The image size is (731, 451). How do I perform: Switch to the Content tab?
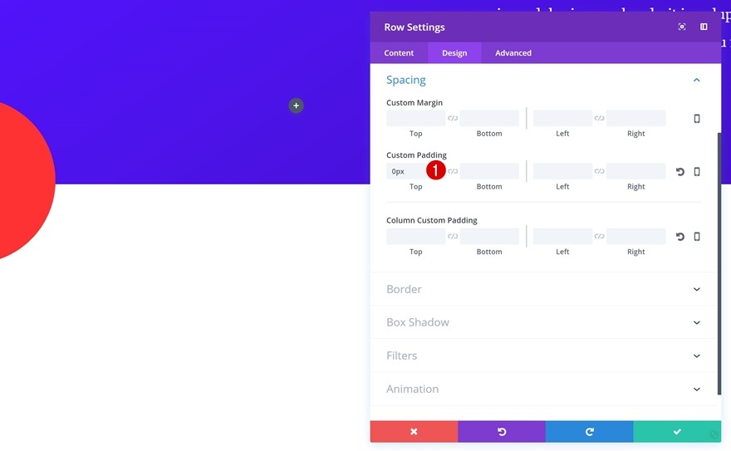click(399, 53)
